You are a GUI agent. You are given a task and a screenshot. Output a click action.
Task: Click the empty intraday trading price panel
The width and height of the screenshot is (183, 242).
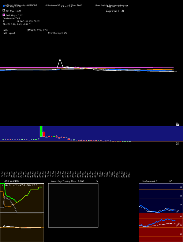[x=73, y=205]
